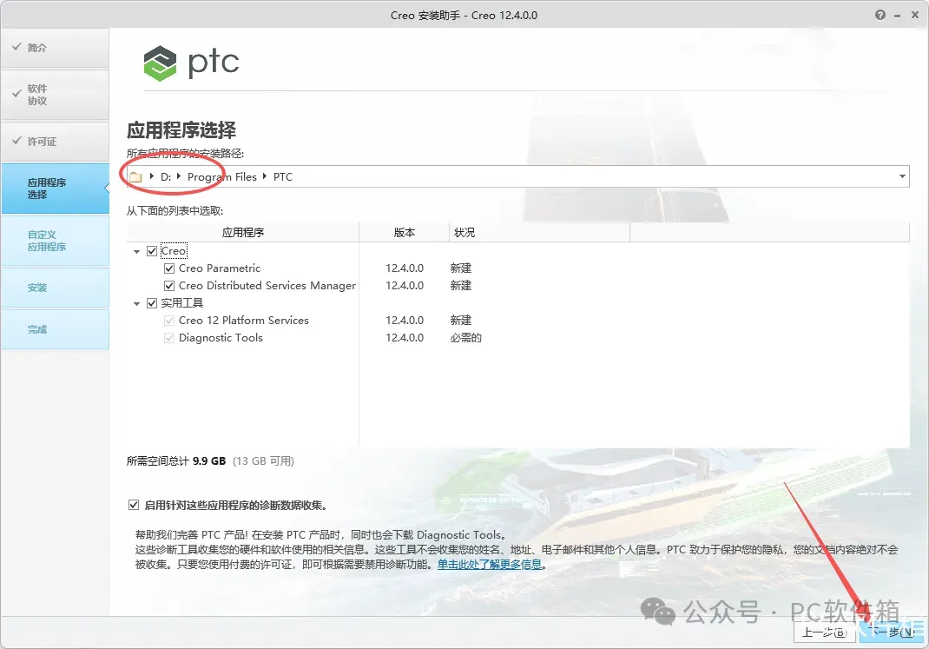The image size is (929, 649).
Task: Toggle Diagnostic Tools checkbox
Action: coord(169,338)
